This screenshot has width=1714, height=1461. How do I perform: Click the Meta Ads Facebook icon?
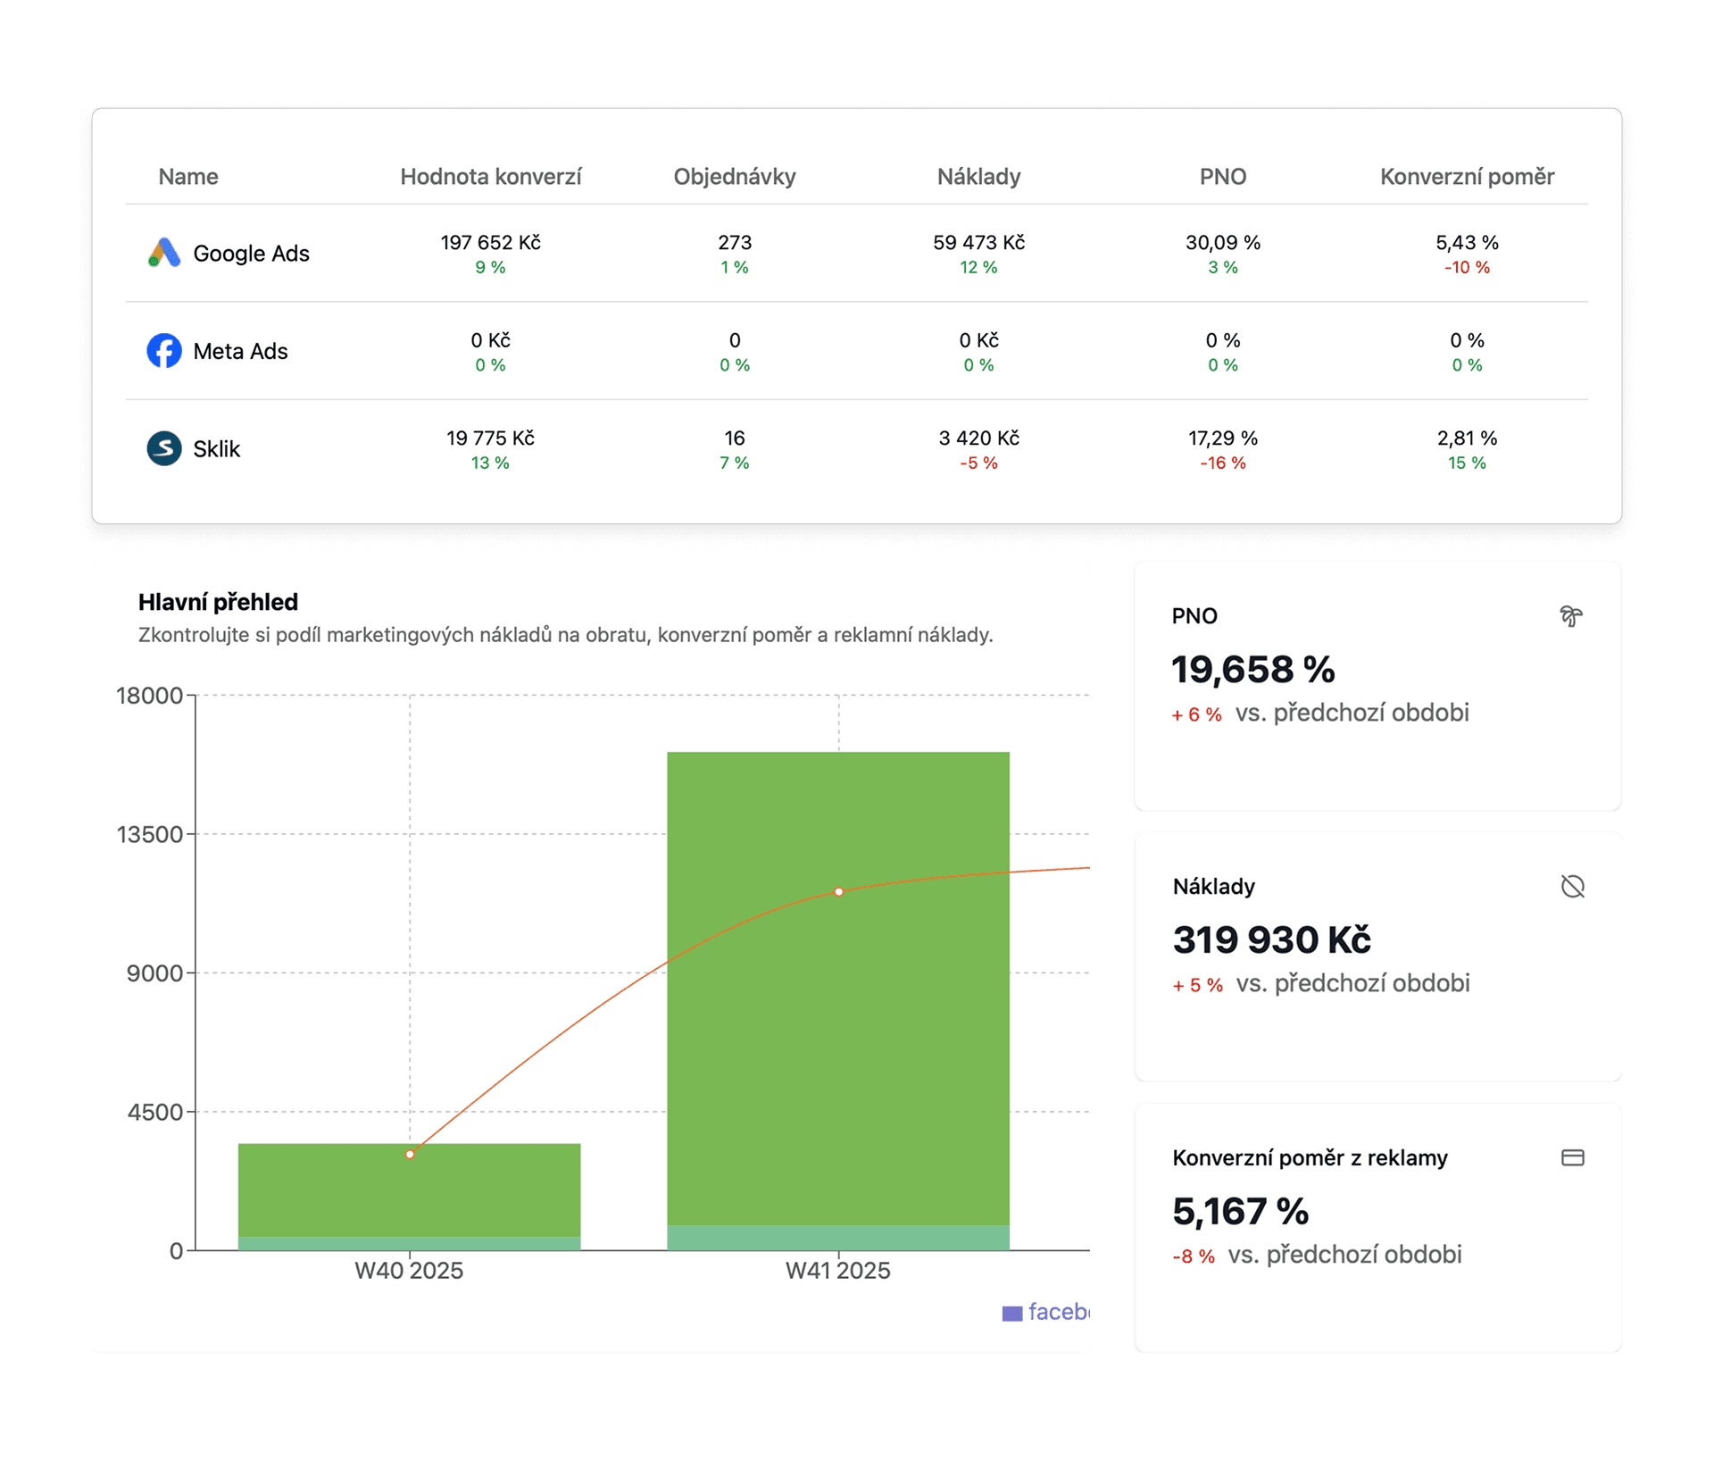point(164,351)
